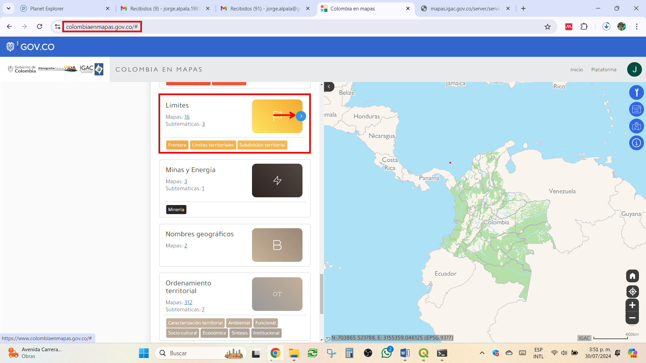646x363 pixels.
Task: Open the layers list icon on map
Action: coord(636,109)
